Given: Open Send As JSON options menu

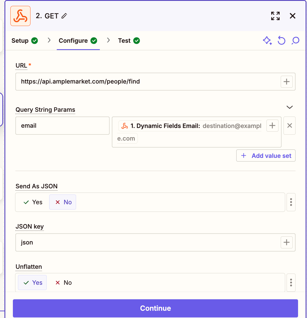Looking at the screenshot, I should (x=291, y=202).
